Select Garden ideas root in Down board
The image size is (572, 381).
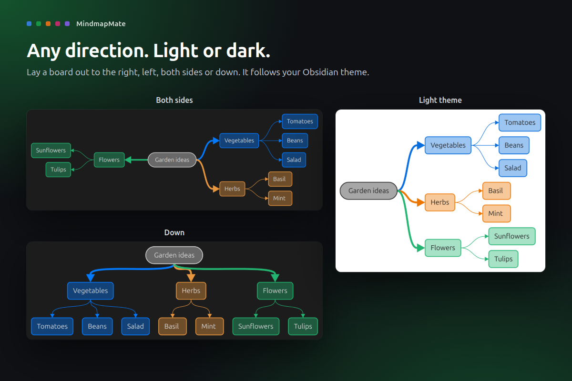coord(174,255)
